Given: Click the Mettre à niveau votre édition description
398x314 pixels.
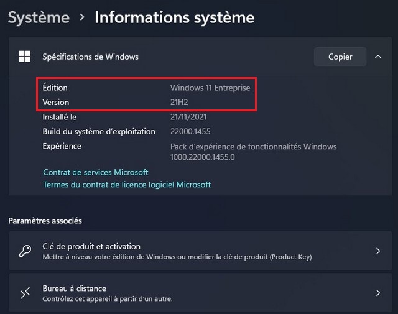Looking at the screenshot, I should click(177, 257).
